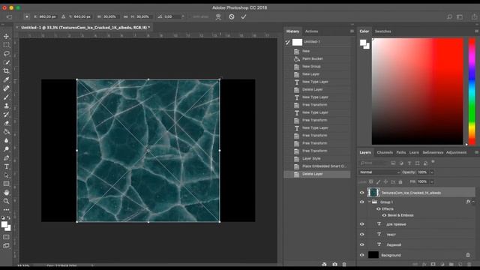This screenshot has width=480, height=270.
Task: Select the Paint Bucket tool
Action: point(6,132)
